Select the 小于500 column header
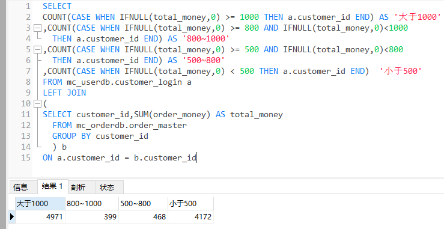The width and height of the screenshot is (444, 229). [x=190, y=204]
